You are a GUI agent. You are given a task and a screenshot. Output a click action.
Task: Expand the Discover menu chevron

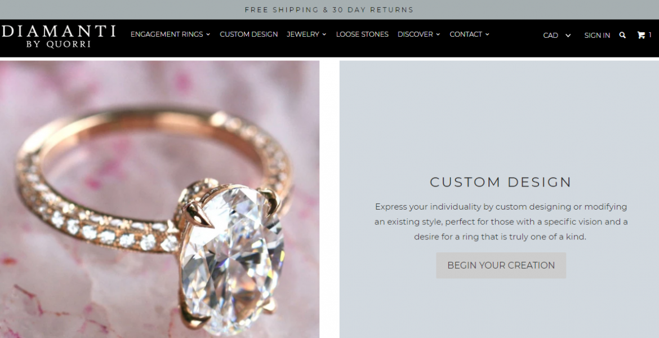tap(438, 34)
